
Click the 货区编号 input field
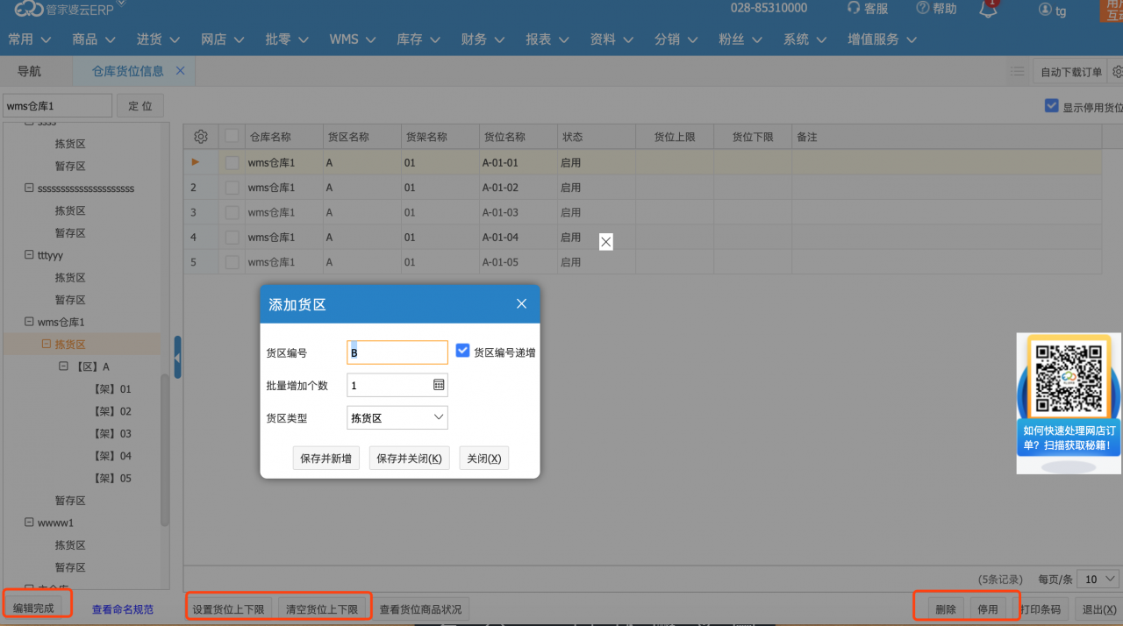tap(397, 352)
